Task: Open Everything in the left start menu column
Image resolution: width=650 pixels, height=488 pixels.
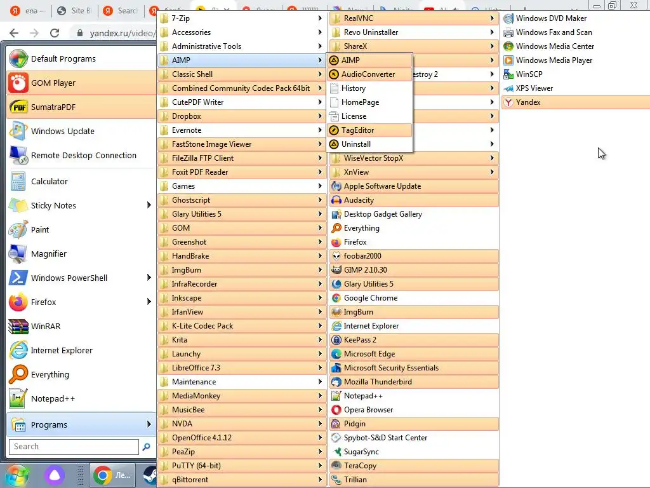Action: tap(81, 374)
